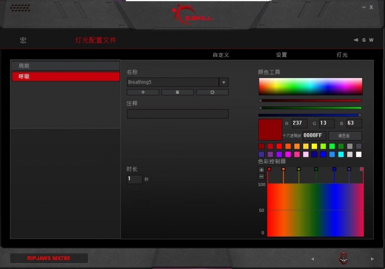Choose the cyan swatch
385x269 pixels.
[x=341, y=154]
